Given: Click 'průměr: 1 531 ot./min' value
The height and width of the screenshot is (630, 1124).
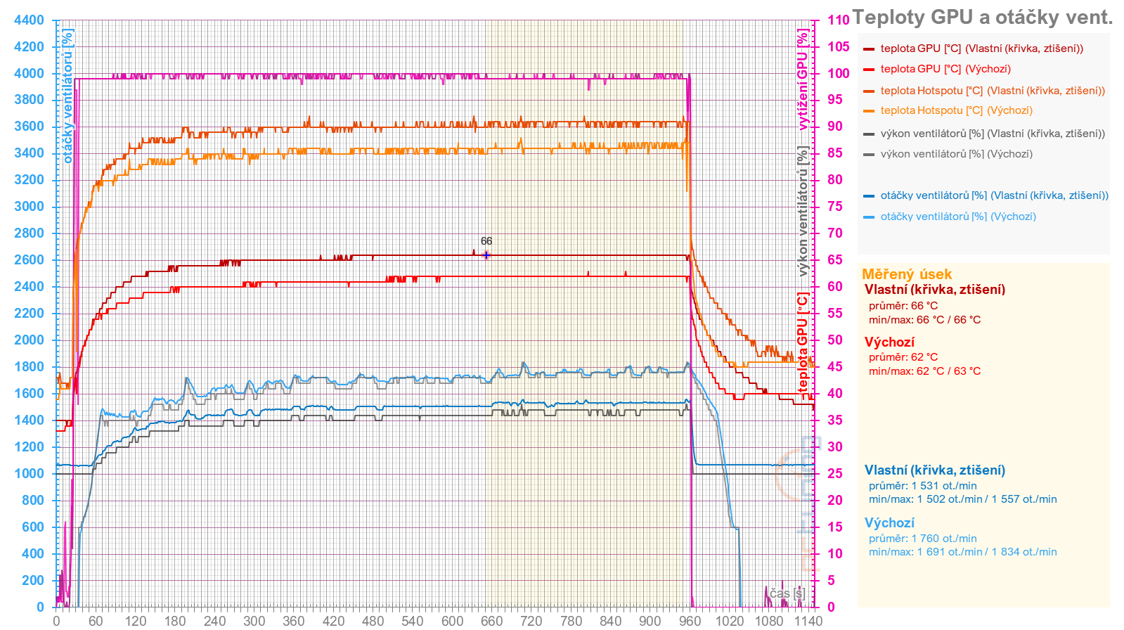Looking at the screenshot, I should pyautogui.click(x=922, y=486).
